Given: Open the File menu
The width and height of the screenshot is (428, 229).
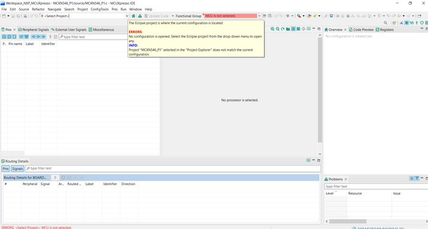Looking at the screenshot, I should click(x=4, y=9).
